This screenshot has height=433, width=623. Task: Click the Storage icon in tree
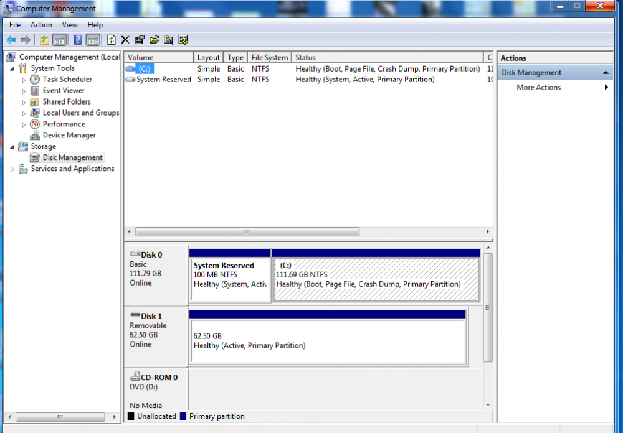[23, 146]
